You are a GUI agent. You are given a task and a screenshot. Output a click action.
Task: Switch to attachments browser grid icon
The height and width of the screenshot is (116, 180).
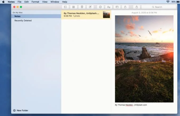tap(74, 7)
